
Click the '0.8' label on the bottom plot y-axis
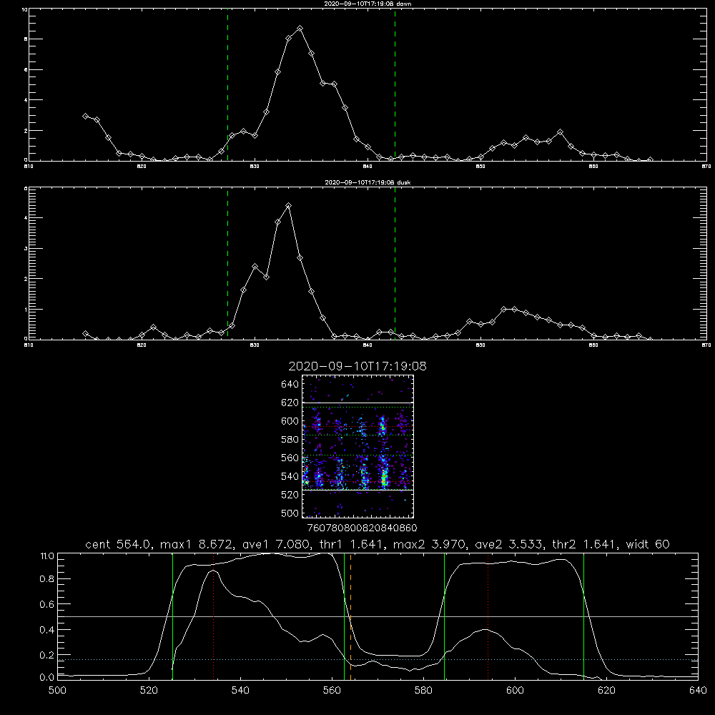[x=47, y=578]
